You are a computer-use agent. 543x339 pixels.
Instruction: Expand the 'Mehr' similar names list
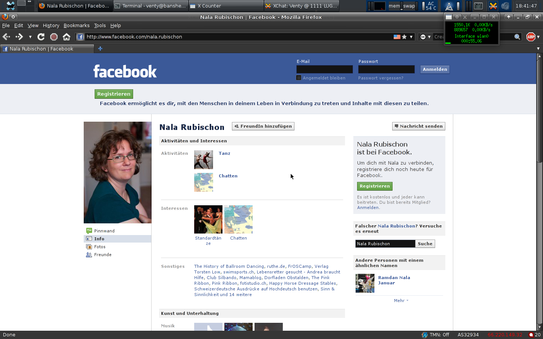(x=400, y=301)
